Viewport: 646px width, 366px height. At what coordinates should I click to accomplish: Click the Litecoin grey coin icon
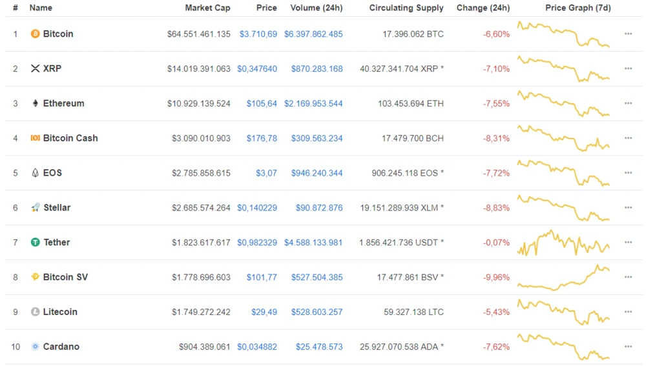pos(35,312)
